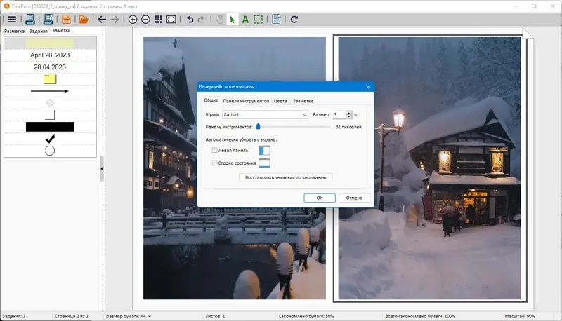562x321 pixels.
Task: Click the zoom out minus icon
Action: tap(145, 20)
